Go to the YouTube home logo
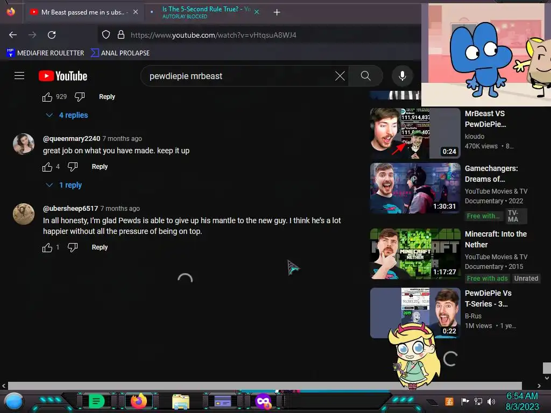This screenshot has height=413, width=551. (63, 76)
